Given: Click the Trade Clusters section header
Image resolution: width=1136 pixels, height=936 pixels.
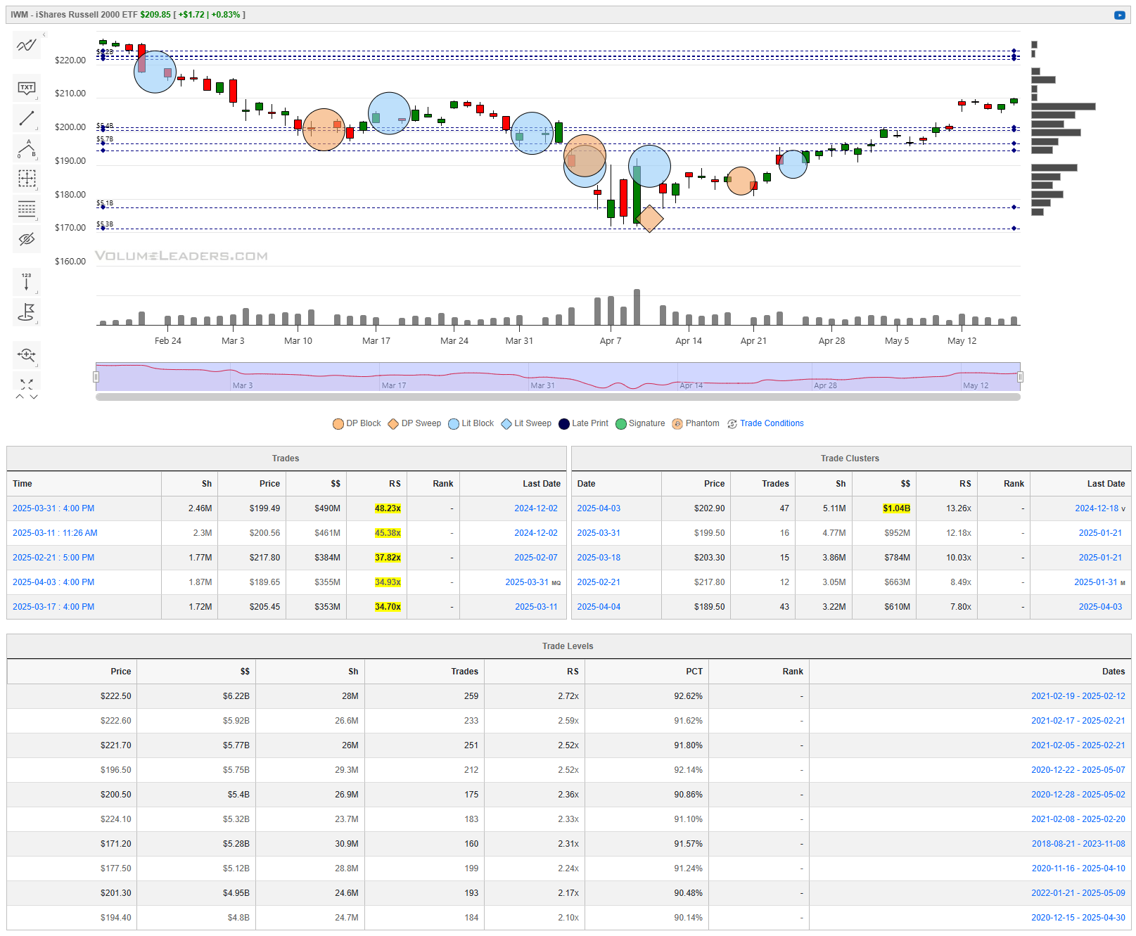Looking at the screenshot, I should point(850,459).
